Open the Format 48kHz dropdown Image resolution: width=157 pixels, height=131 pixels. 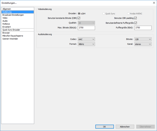pyautogui.click(x=86, y=44)
